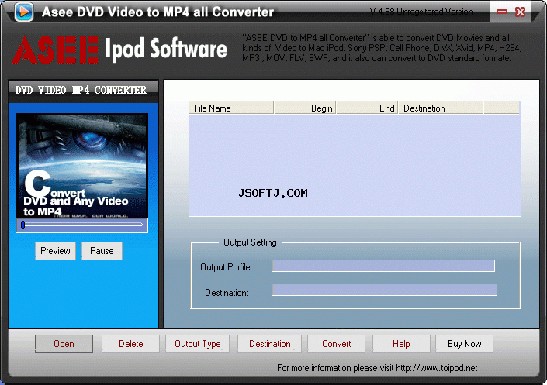Image resolution: width=547 pixels, height=385 pixels.
Task: Select the File Name column header
Action: pyautogui.click(x=231, y=108)
